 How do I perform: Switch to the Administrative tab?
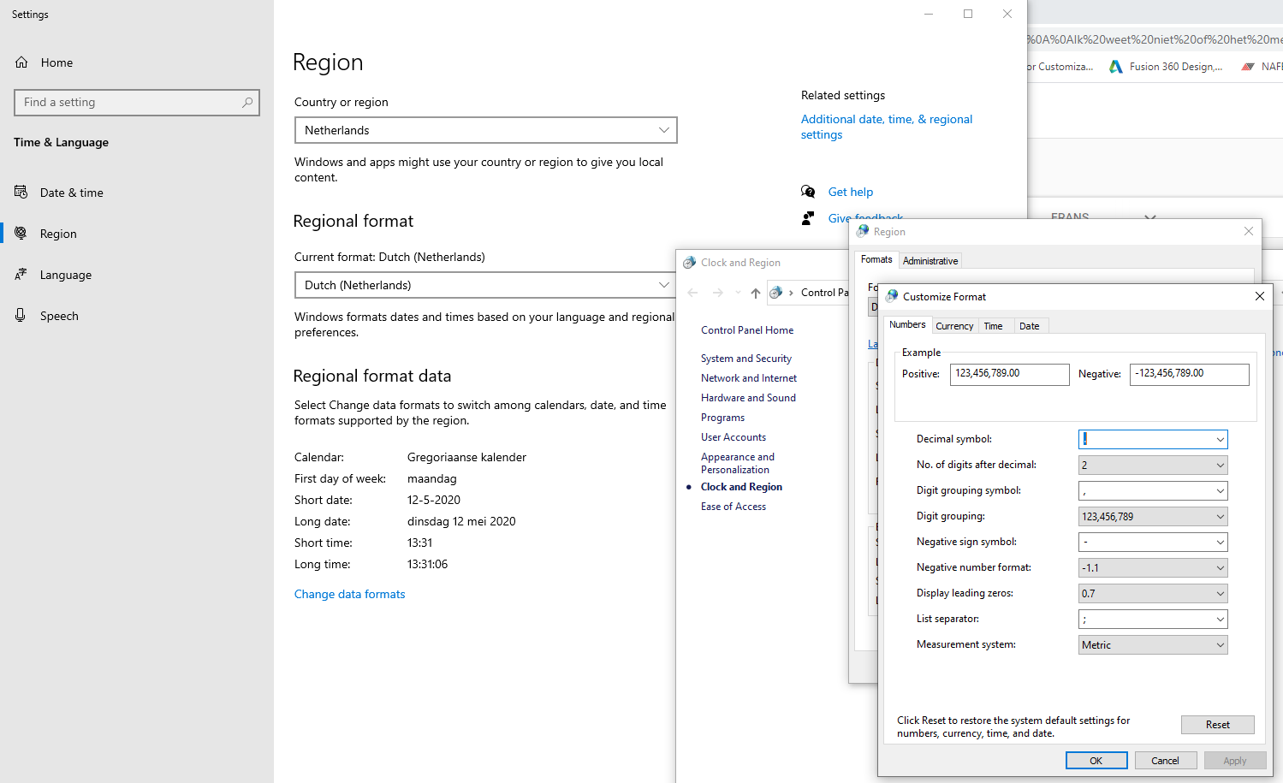click(930, 261)
